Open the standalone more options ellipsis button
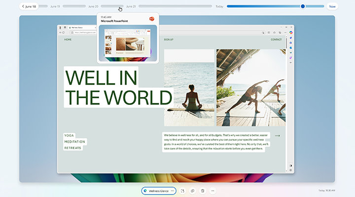Viewport: 355px width, 197px height. (x=213, y=191)
